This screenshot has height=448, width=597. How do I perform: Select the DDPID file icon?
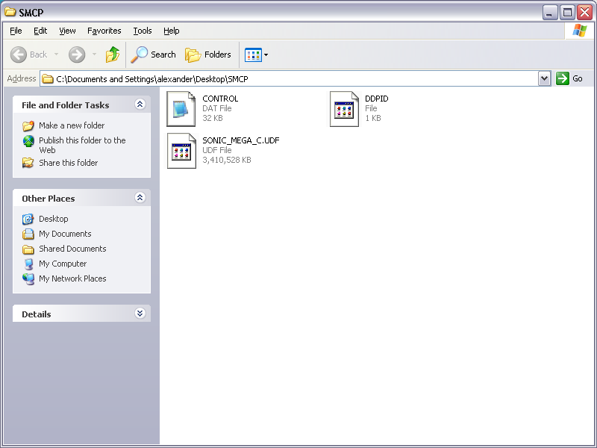(344, 108)
